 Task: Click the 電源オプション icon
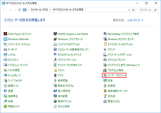[55, 101]
